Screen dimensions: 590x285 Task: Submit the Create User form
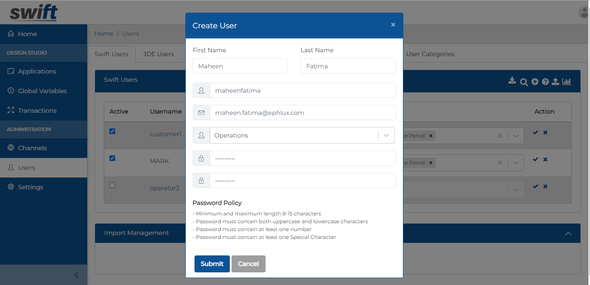[212, 264]
